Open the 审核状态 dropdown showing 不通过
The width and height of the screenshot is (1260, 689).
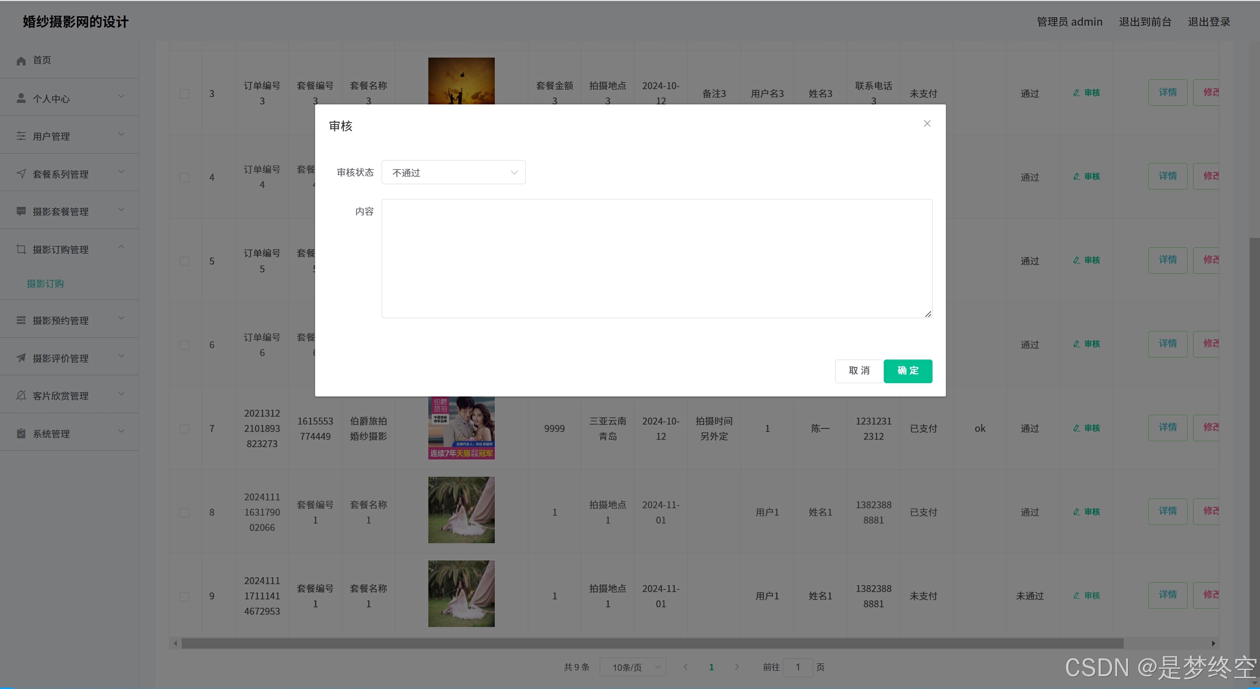coord(453,172)
